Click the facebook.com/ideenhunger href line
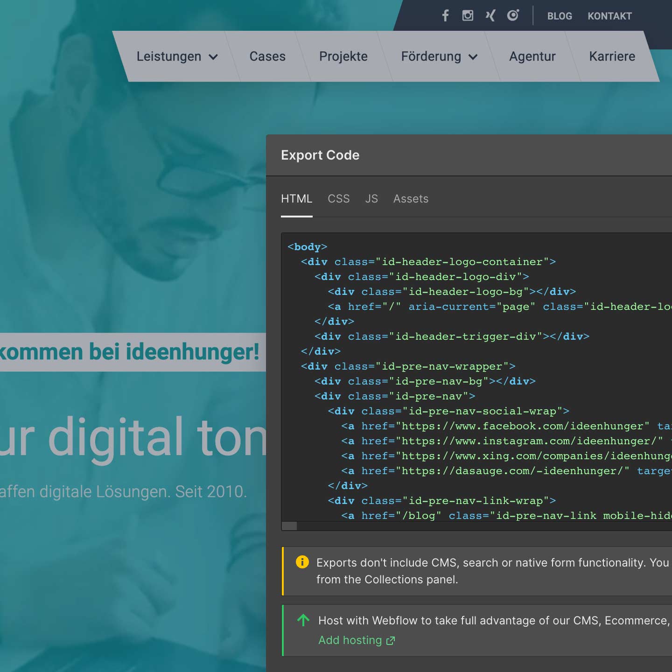The image size is (672, 672). pos(506,426)
